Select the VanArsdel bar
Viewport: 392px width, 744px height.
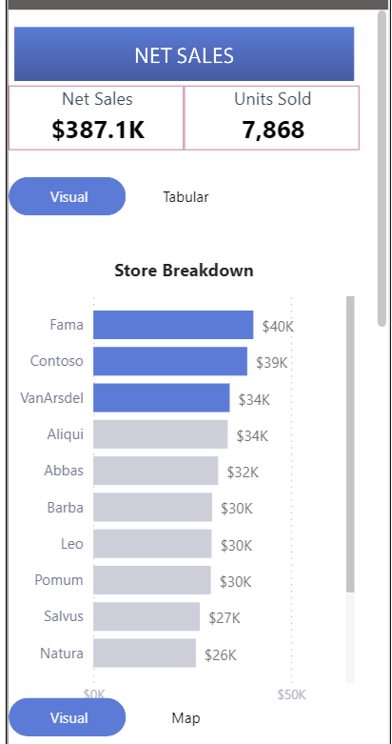[161, 398]
